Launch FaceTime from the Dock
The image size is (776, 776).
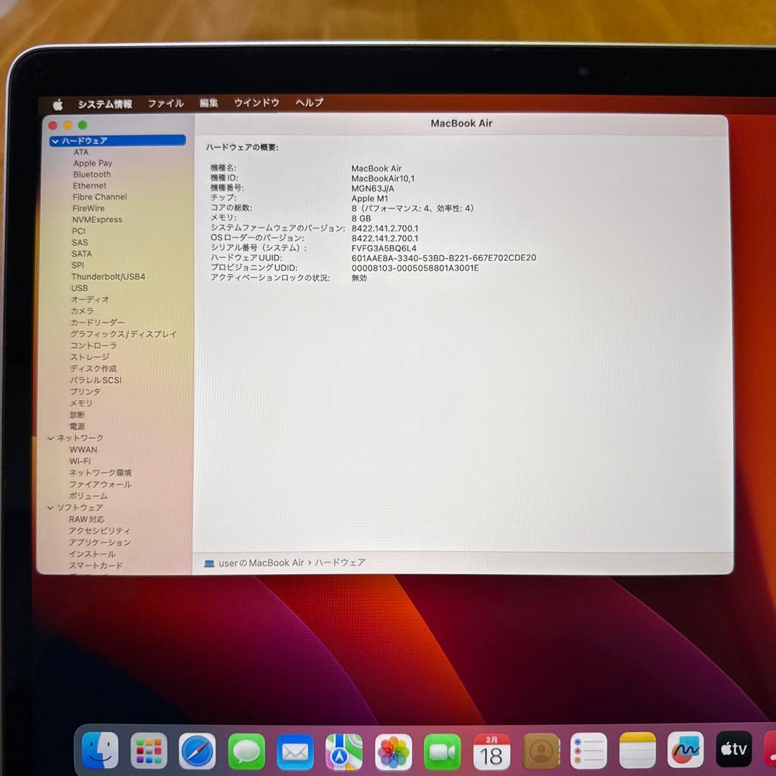pos(442,752)
